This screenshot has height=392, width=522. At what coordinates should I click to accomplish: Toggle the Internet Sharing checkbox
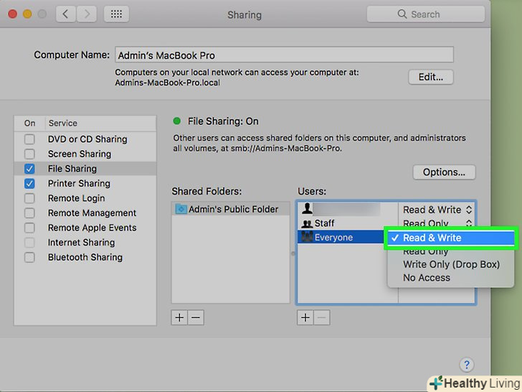point(29,243)
